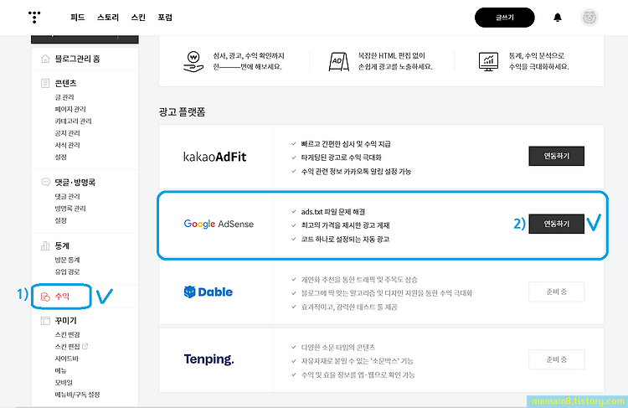Click the Google AdSense logo
Screen dimensions: 628x408
219,224
